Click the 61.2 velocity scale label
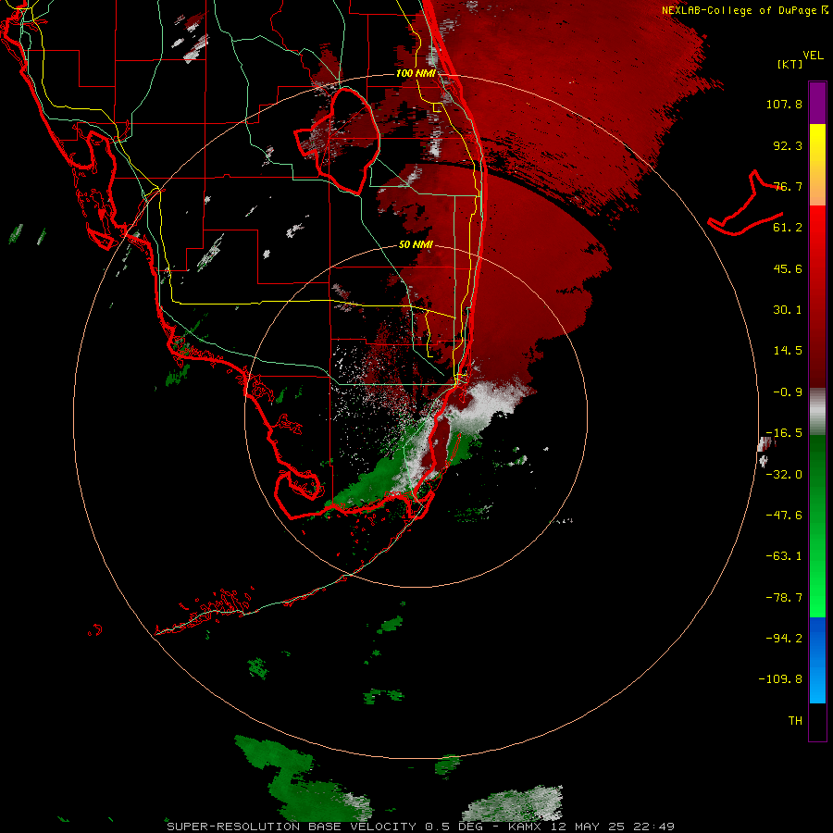The width and height of the screenshot is (833, 833). [788, 228]
